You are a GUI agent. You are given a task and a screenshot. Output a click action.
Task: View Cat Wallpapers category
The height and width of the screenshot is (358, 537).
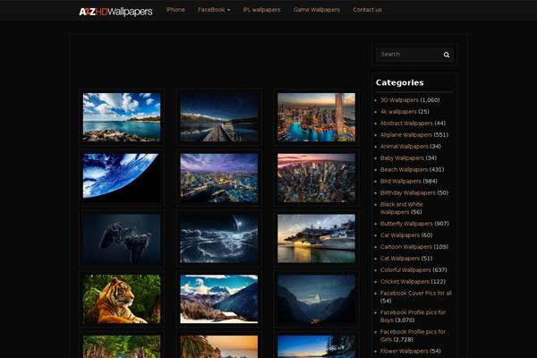click(x=400, y=259)
